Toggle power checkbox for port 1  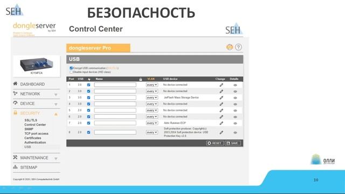click(x=88, y=85)
